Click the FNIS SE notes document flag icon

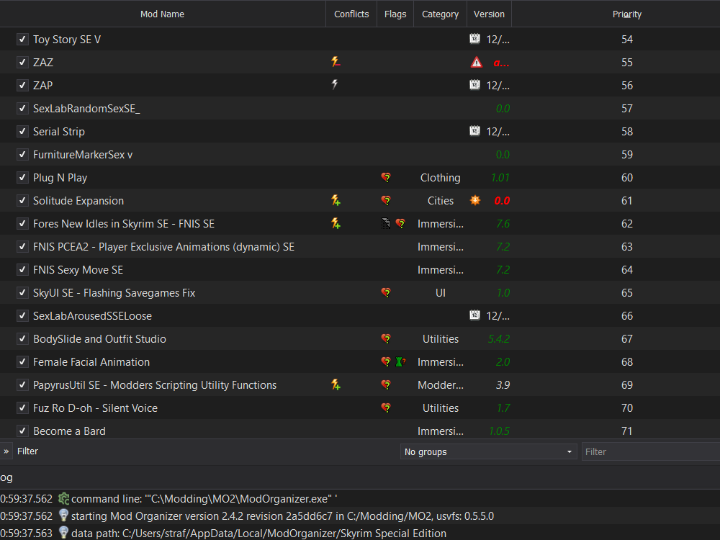386,223
